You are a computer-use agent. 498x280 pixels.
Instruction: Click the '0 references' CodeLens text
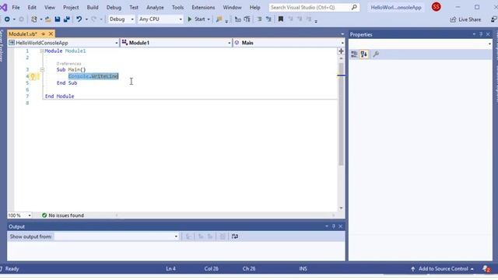69,64
